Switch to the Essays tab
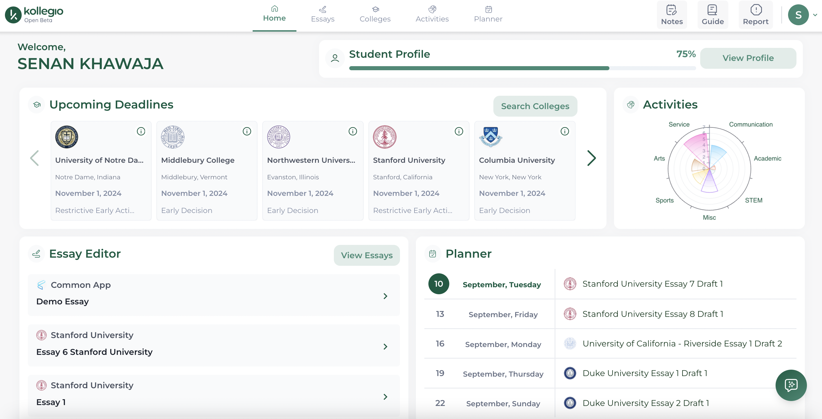 click(322, 14)
